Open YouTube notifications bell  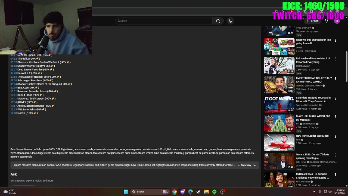click(x=327, y=21)
